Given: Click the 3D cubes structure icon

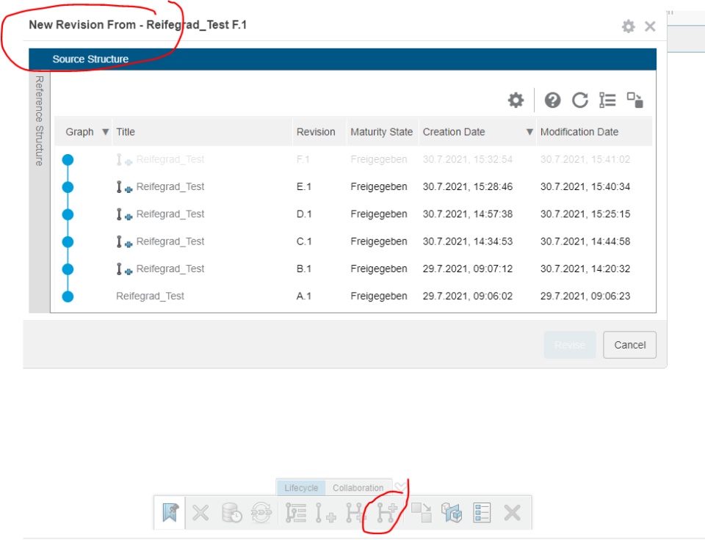Looking at the screenshot, I should tap(452, 513).
